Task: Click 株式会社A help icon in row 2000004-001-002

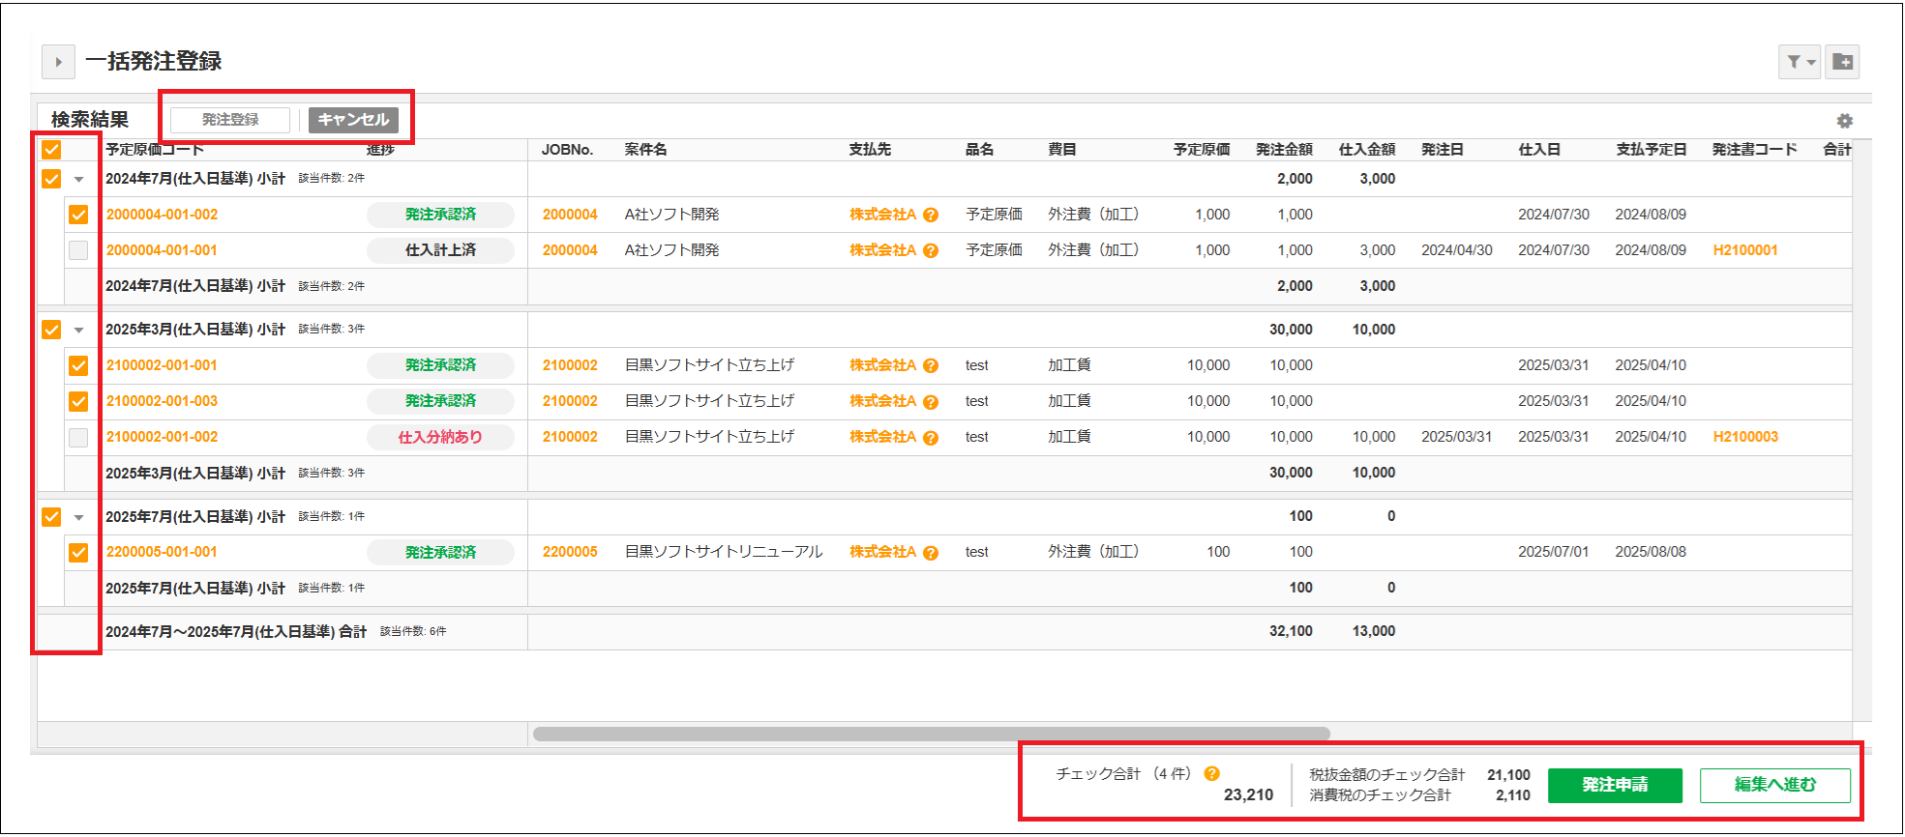Action: pos(931,215)
